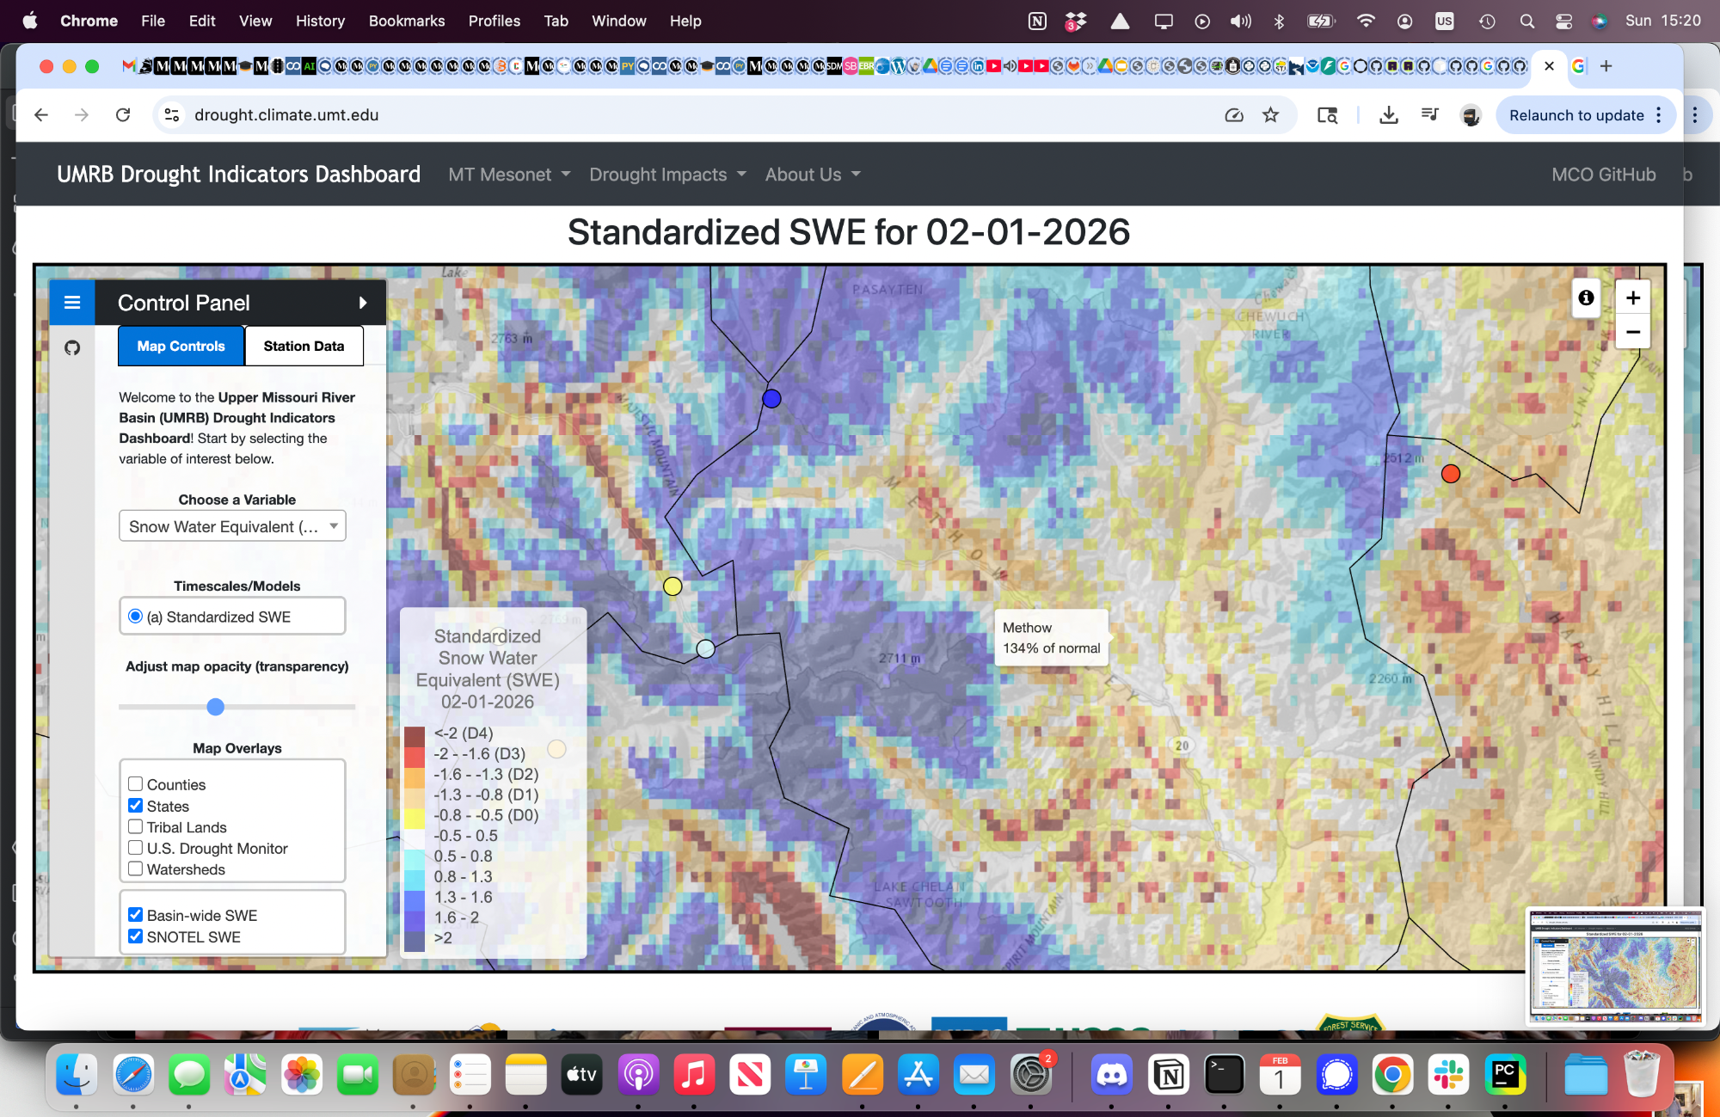The image size is (1720, 1117).
Task: Select the Standardized SWE radio option
Action: [135, 617]
